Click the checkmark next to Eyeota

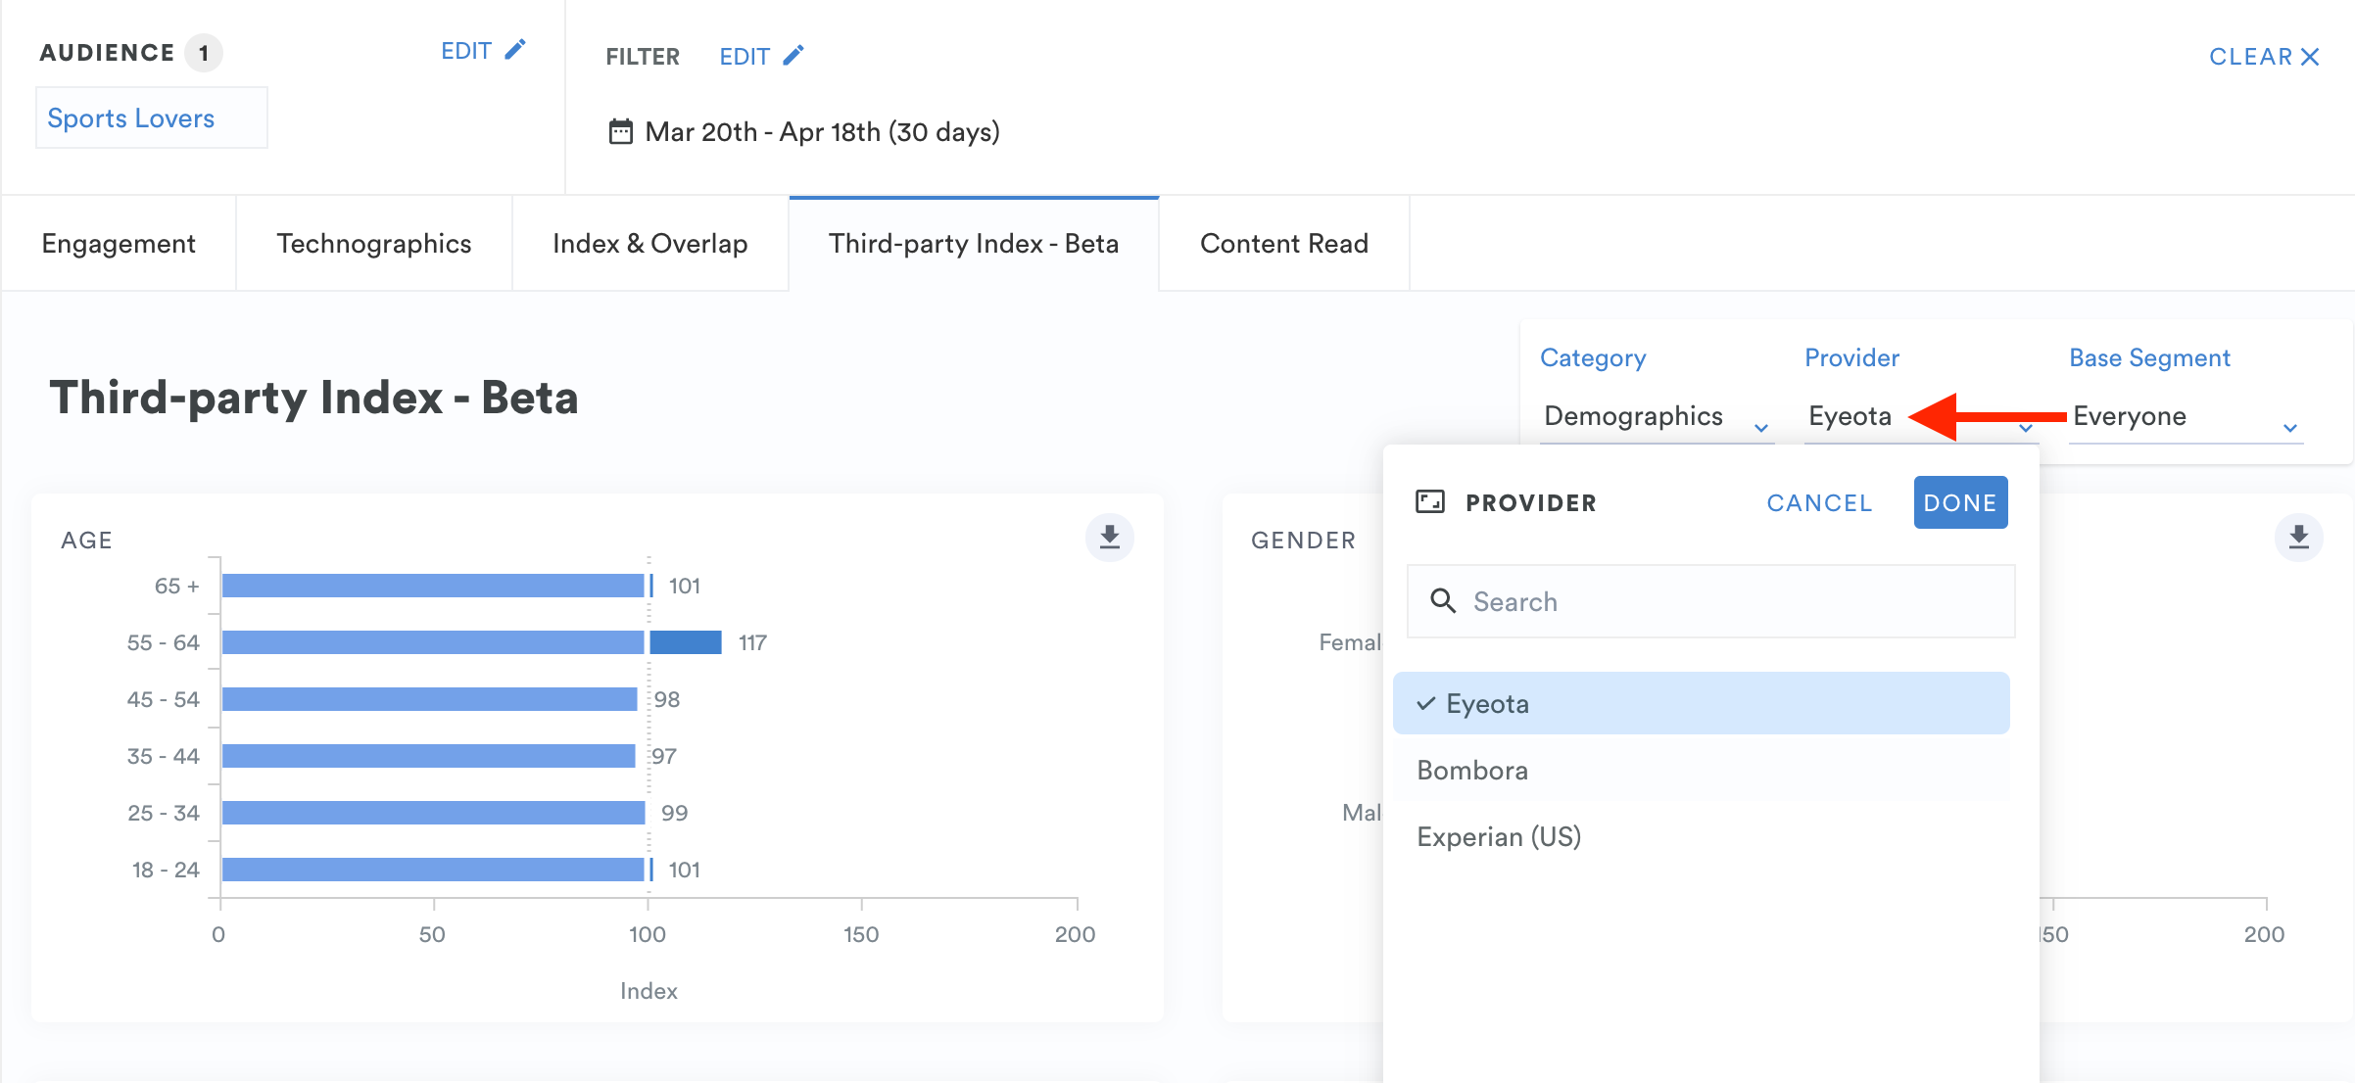pyautogui.click(x=1426, y=703)
